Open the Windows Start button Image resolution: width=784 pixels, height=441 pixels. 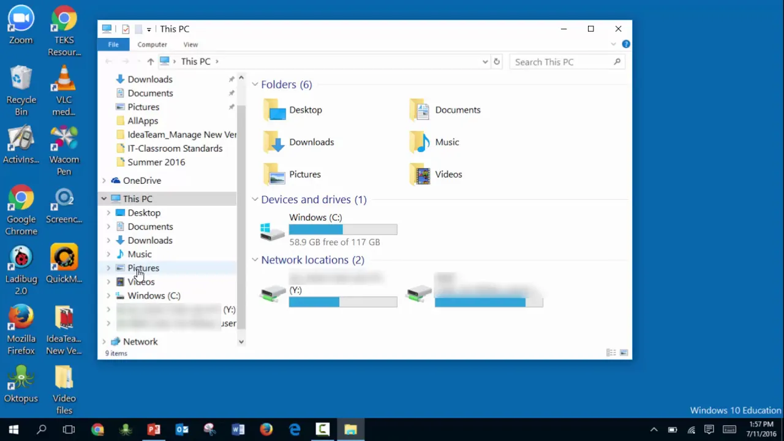(x=13, y=429)
